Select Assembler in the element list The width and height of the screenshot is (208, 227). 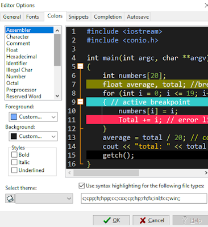(x=30, y=30)
